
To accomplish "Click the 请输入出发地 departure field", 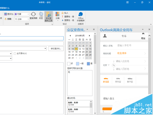I will [123, 61].
